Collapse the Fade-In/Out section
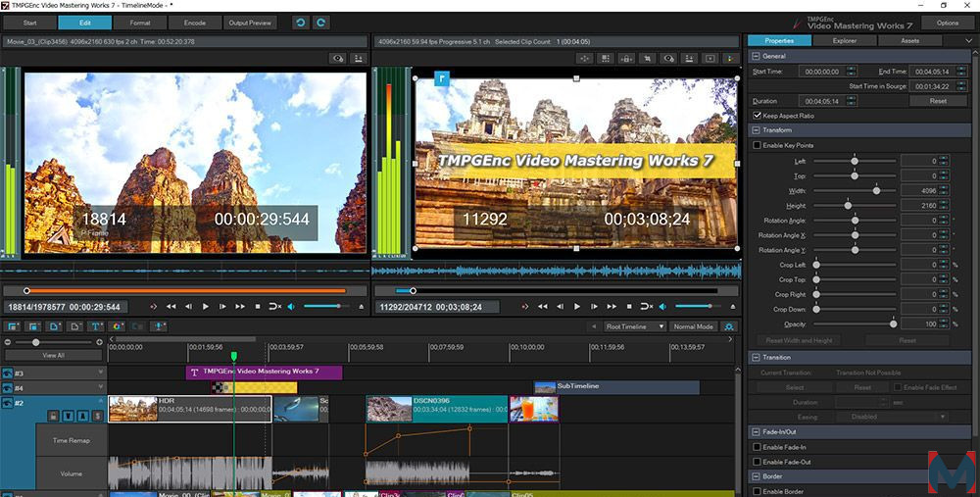980x497 pixels. pyautogui.click(x=755, y=431)
